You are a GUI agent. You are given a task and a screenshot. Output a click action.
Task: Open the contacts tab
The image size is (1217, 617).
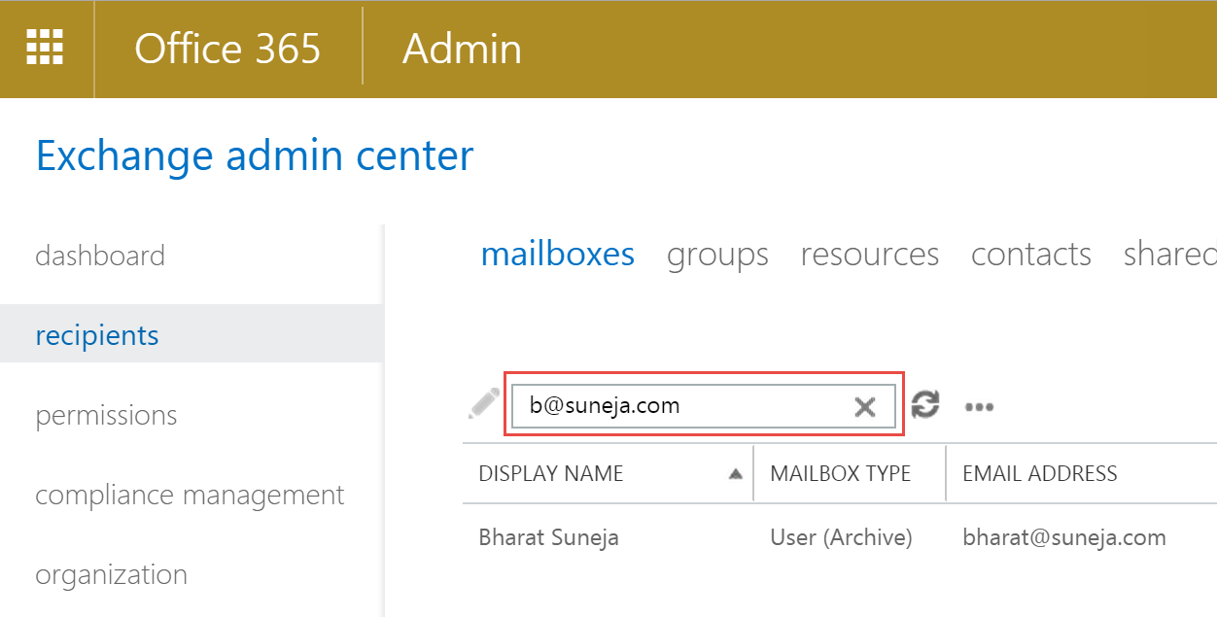point(1031,255)
